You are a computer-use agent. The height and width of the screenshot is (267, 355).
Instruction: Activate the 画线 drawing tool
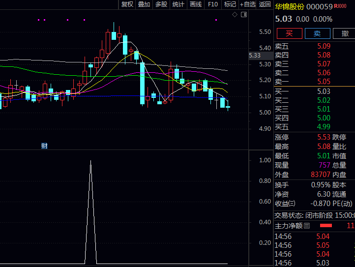(x=196, y=4)
